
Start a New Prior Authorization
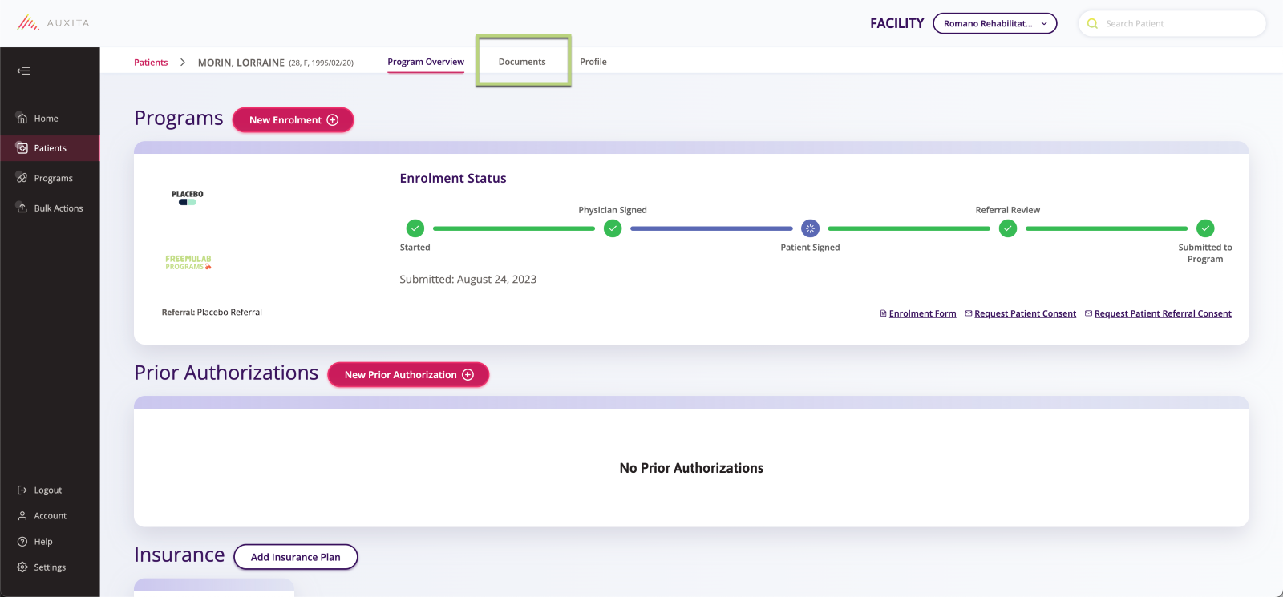[408, 375]
